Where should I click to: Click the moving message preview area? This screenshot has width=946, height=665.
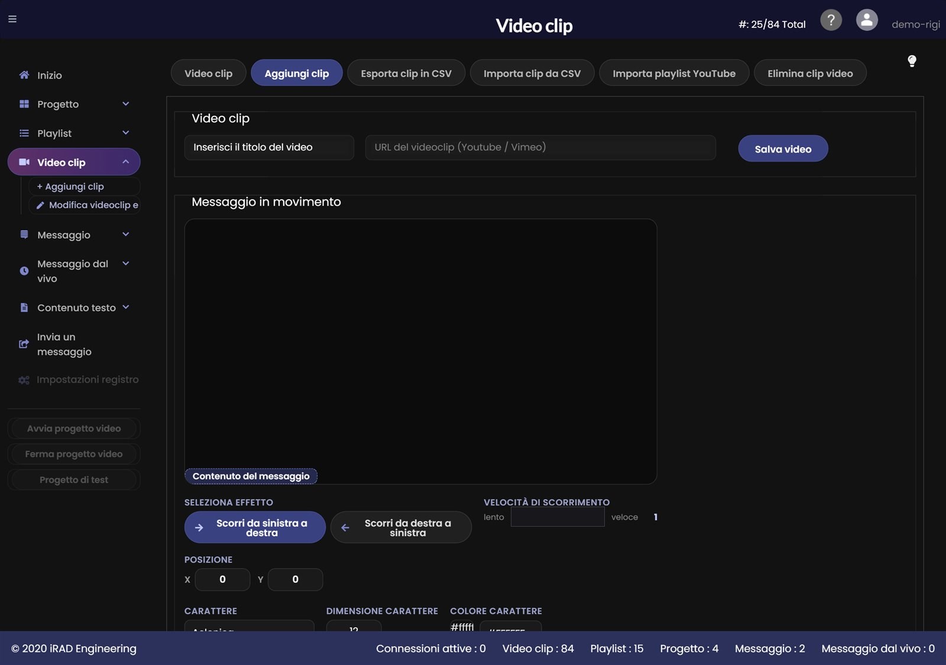pyautogui.click(x=420, y=351)
